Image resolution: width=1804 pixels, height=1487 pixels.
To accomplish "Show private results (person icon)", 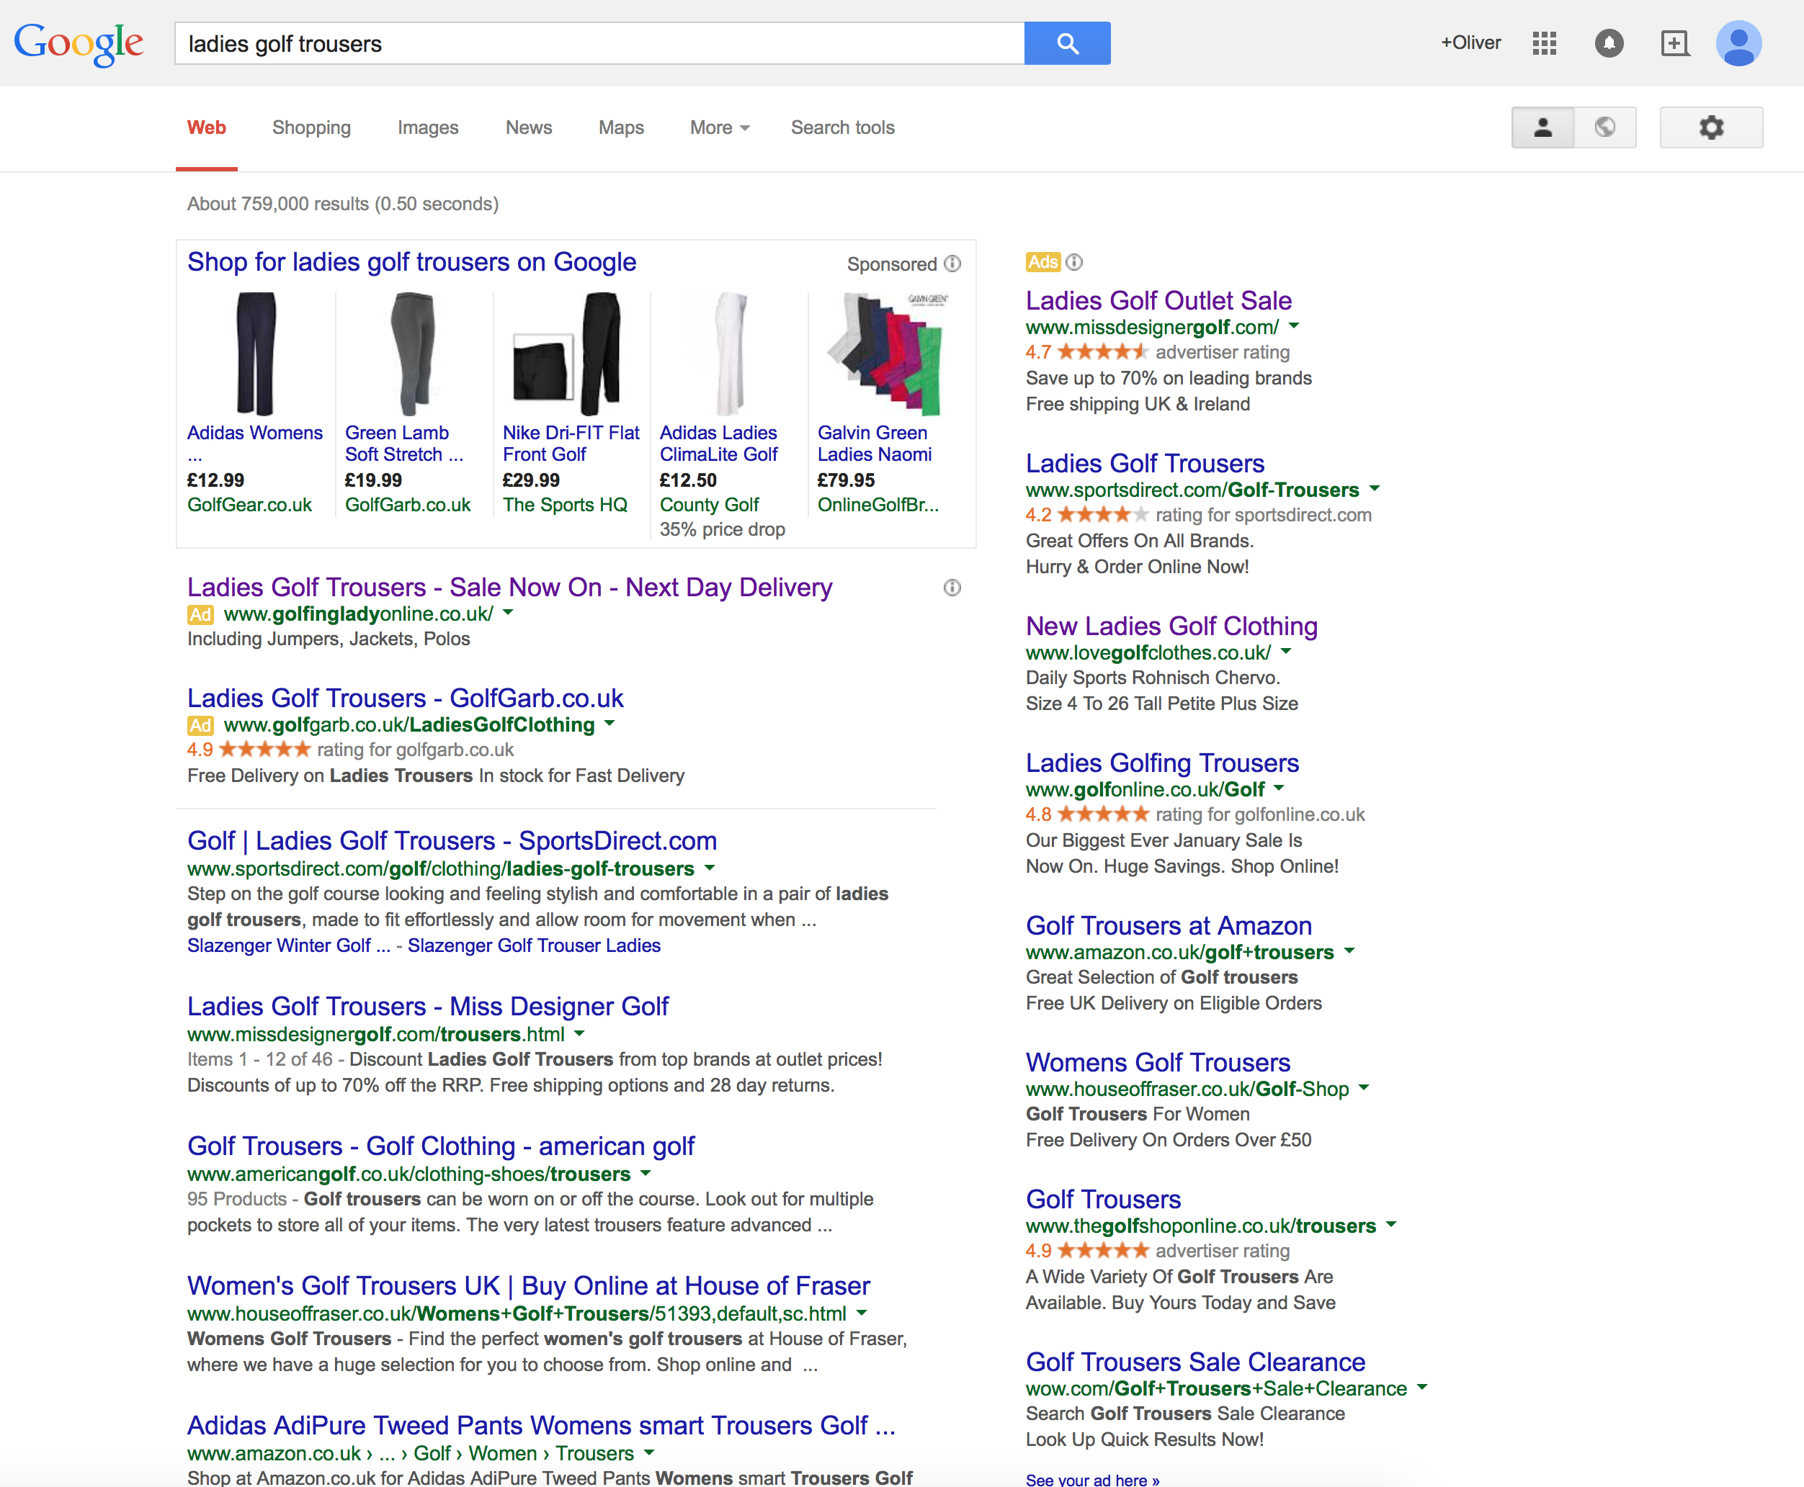I will 1542,127.
